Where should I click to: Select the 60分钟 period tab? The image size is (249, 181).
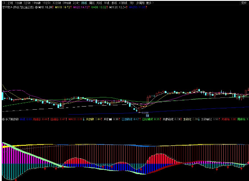(x=66, y=3)
